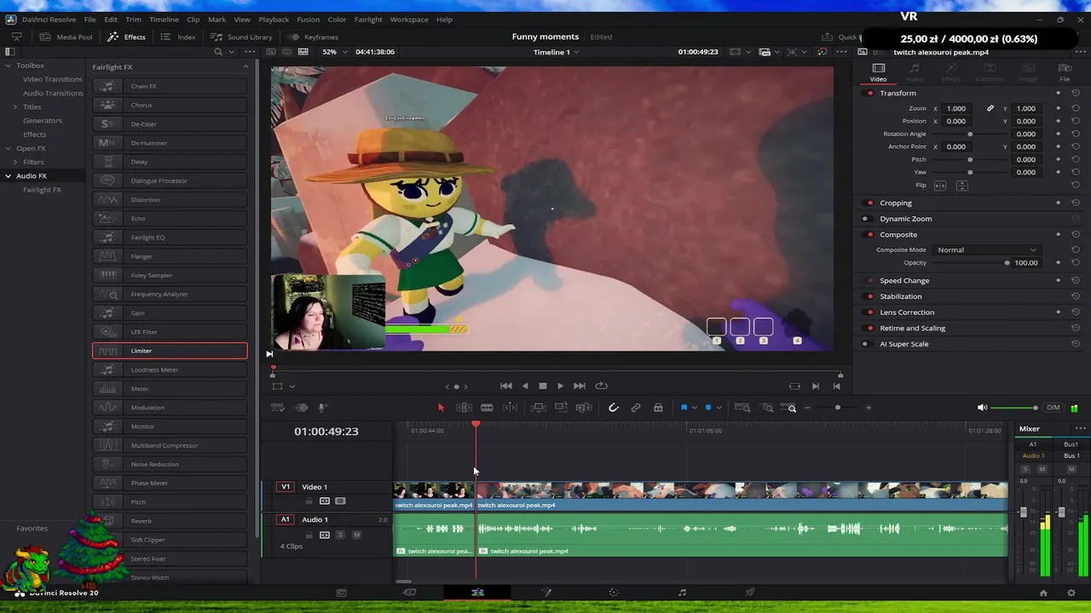
Task: Open the Sound Library panel
Action: 241,37
